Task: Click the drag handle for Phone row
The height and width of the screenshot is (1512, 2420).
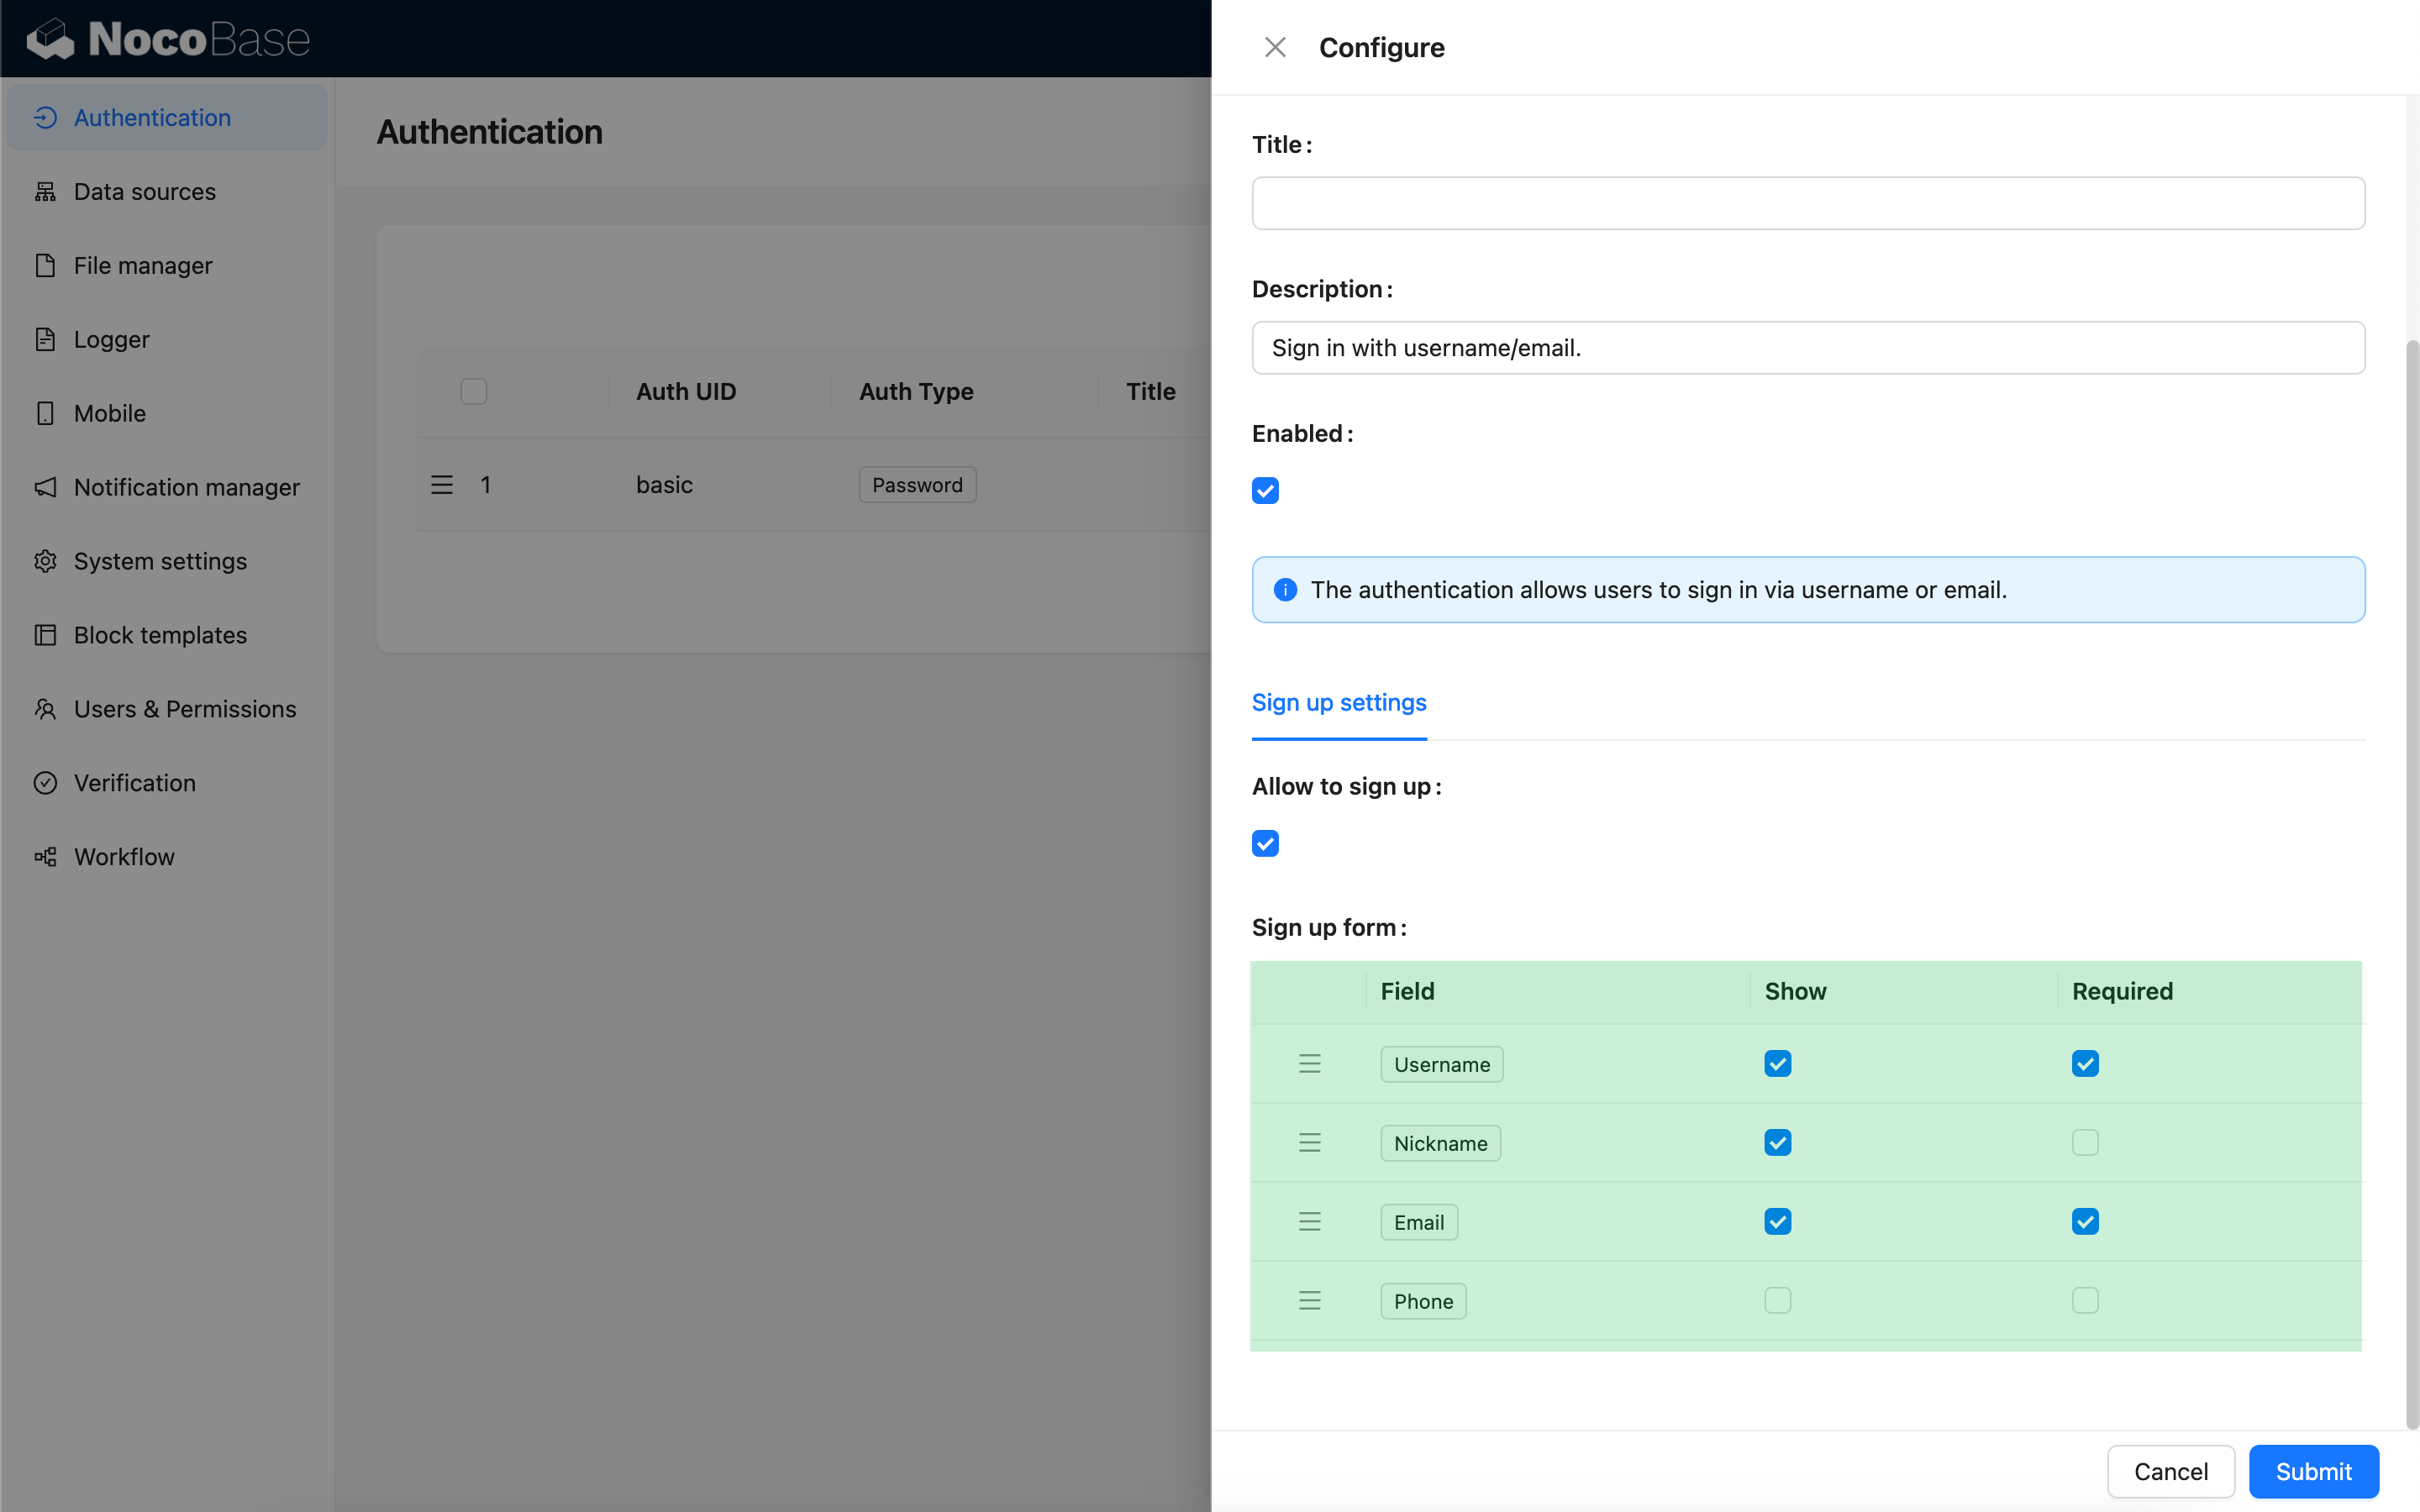Action: (x=1309, y=1301)
